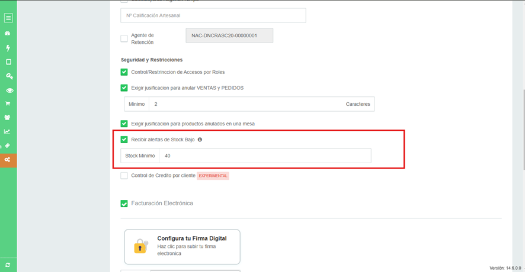Click Versión 14.6.0.0 text

click(505, 268)
